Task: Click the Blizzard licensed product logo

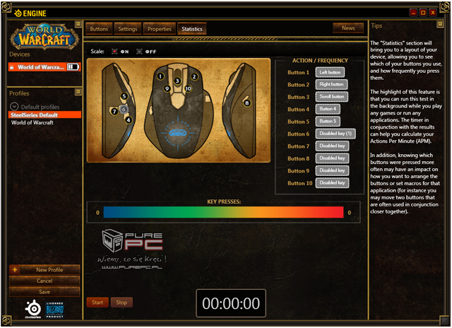Action: (x=54, y=310)
